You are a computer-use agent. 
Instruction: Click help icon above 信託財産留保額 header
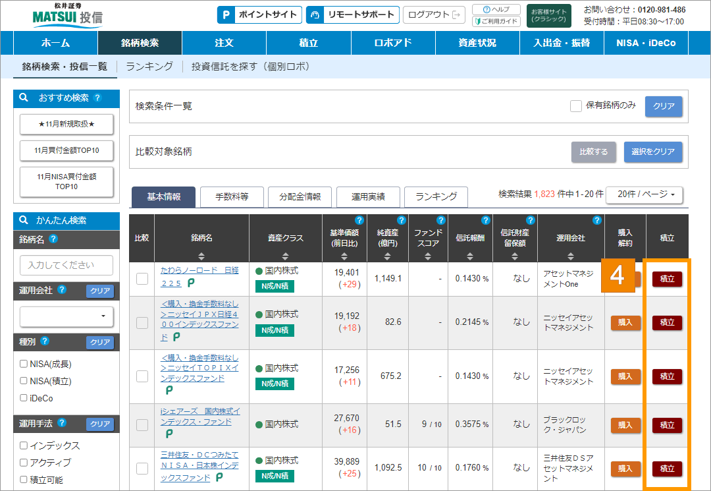click(531, 220)
